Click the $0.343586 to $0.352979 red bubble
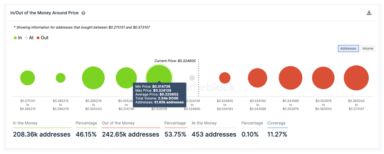 click(290, 78)
